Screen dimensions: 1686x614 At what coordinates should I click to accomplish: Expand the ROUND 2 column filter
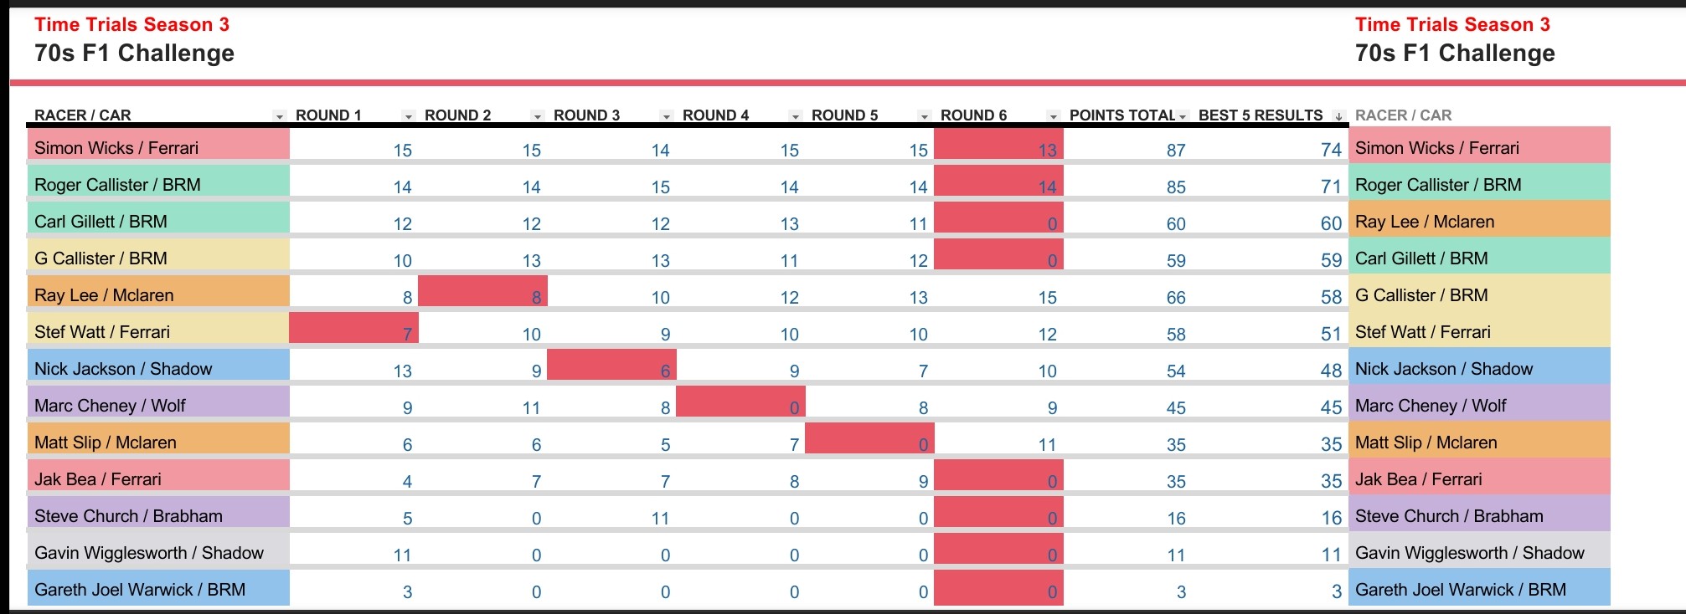(x=538, y=116)
